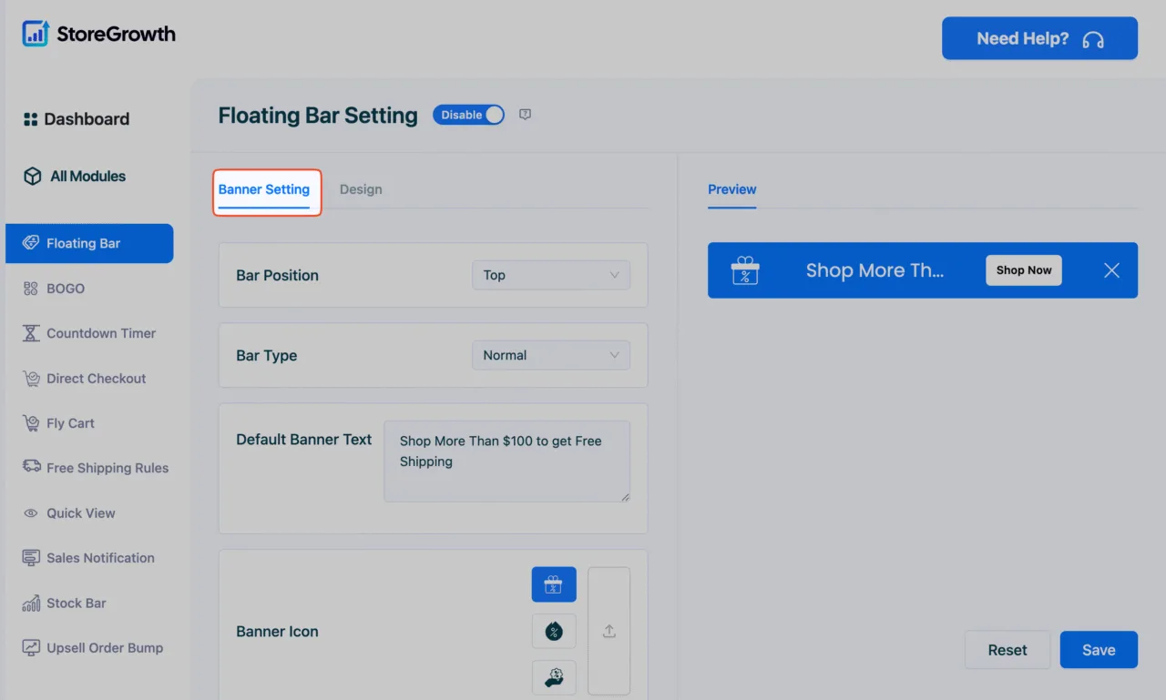The image size is (1166, 700).
Task: Open the Stock Bar module
Action: [64, 603]
